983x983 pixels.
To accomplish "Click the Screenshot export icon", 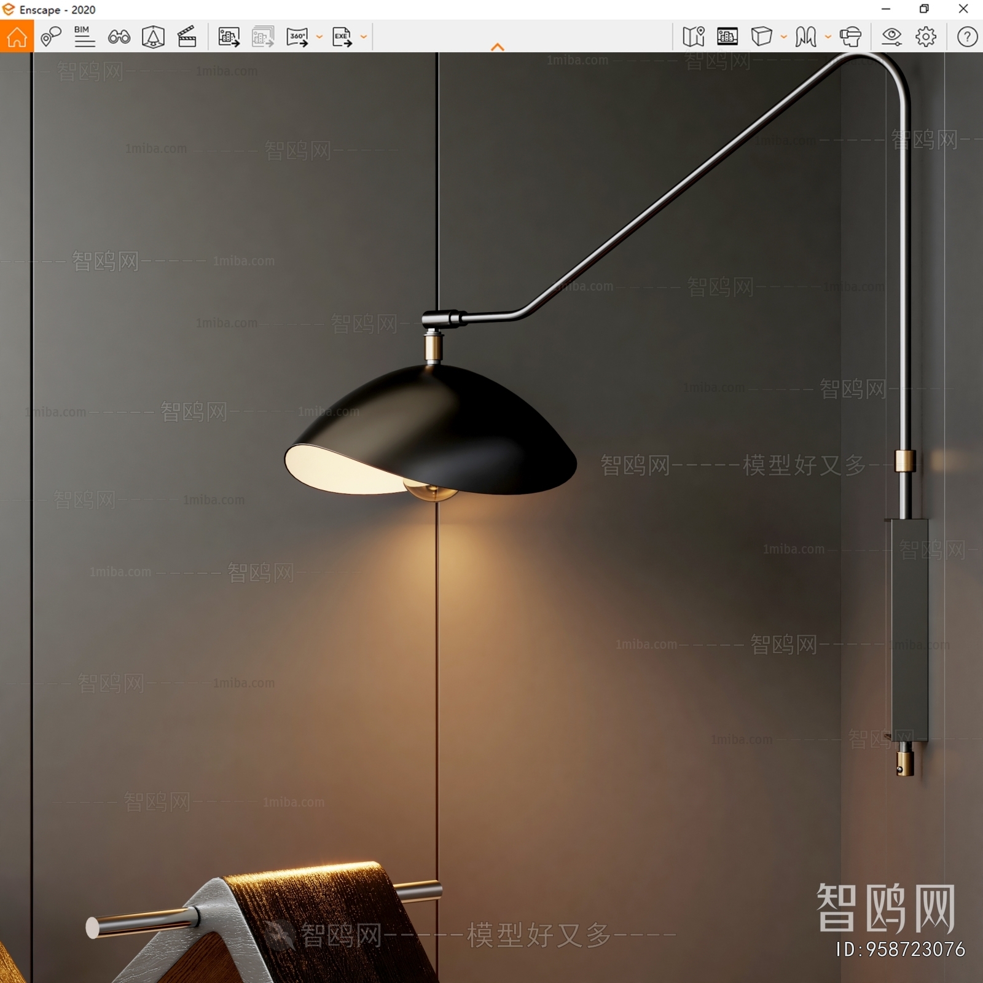I will [x=229, y=37].
